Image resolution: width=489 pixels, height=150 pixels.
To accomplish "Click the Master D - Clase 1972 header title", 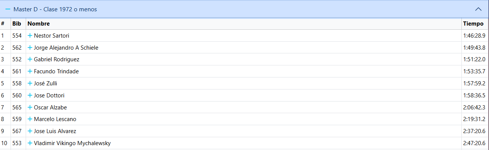I will (55, 9).
